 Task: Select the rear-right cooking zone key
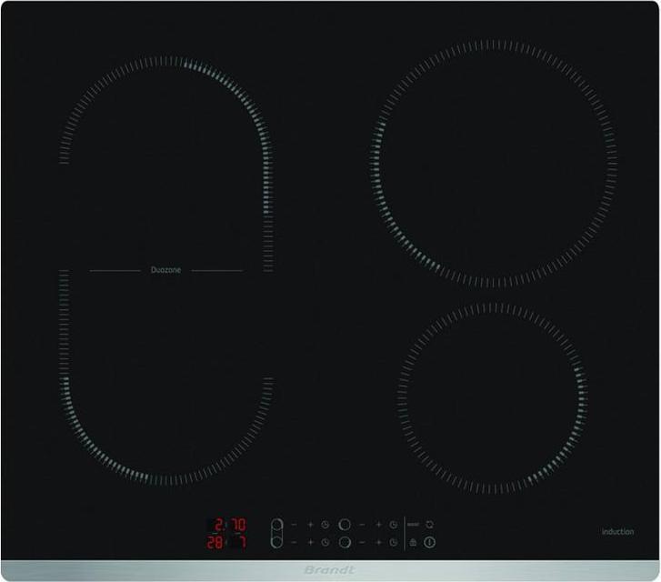(345, 525)
